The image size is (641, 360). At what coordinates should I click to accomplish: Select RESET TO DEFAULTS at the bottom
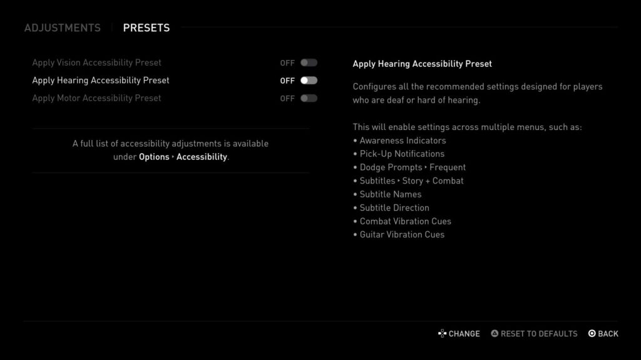pyautogui.click(x=539, y=334)
